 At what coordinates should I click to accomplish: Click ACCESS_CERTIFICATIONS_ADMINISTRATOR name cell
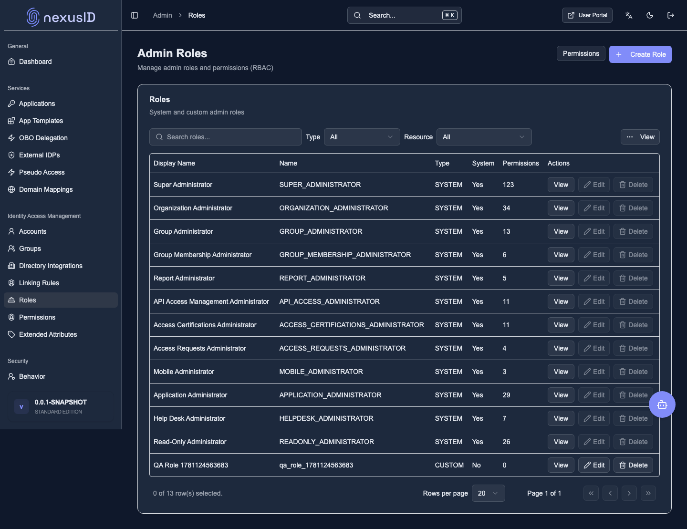point(352,325)
